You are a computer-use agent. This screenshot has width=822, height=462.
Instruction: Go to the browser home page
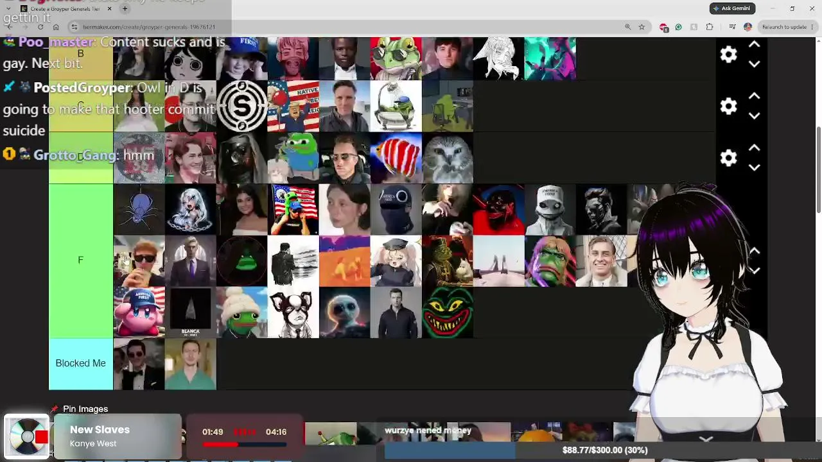56,27
